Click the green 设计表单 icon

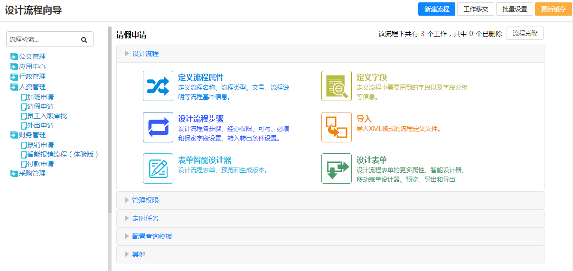(x=336, y=168)
